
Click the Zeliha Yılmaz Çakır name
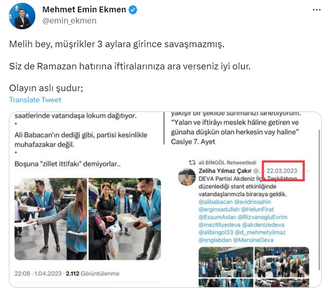[x=225, y=170]
